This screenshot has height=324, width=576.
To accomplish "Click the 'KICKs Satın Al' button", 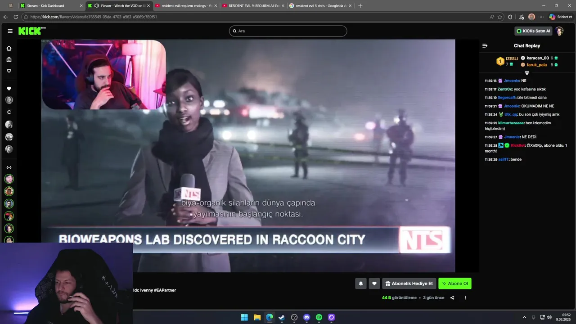I will click(533, 31).
